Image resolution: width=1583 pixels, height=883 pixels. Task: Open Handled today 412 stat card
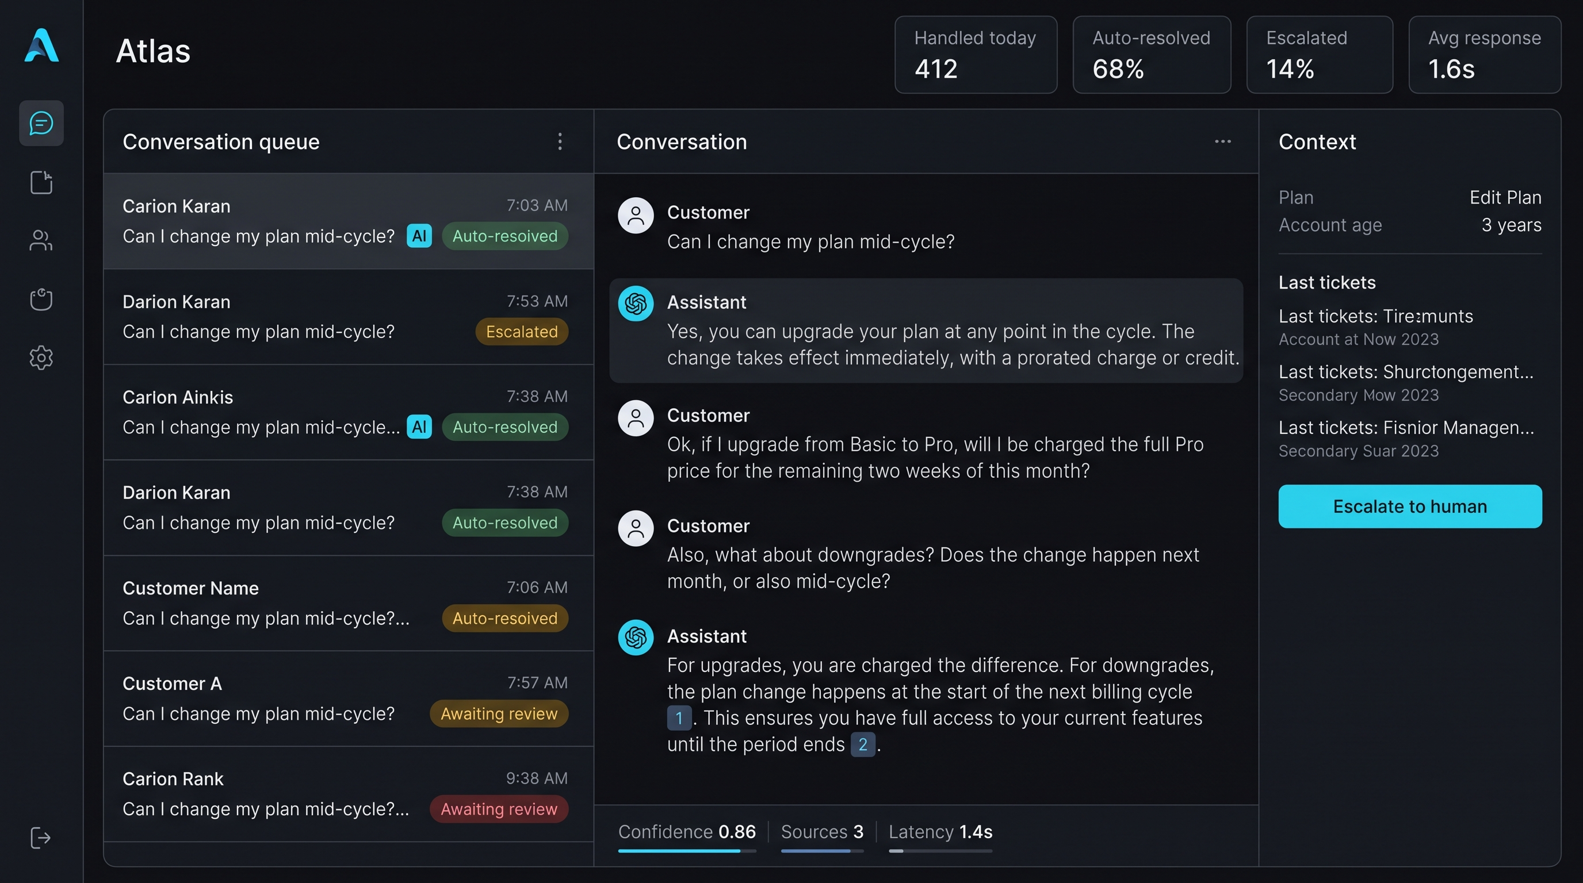point(976,55)
